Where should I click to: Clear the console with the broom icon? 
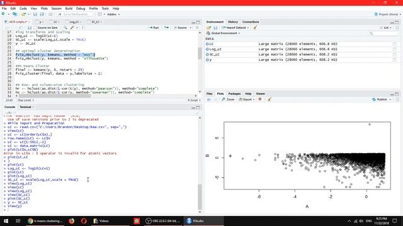pos(197,113)
